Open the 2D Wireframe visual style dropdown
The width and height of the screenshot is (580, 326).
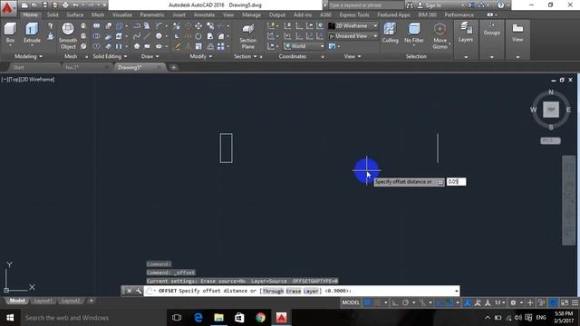pyautogui.click(x=353, y=26)
